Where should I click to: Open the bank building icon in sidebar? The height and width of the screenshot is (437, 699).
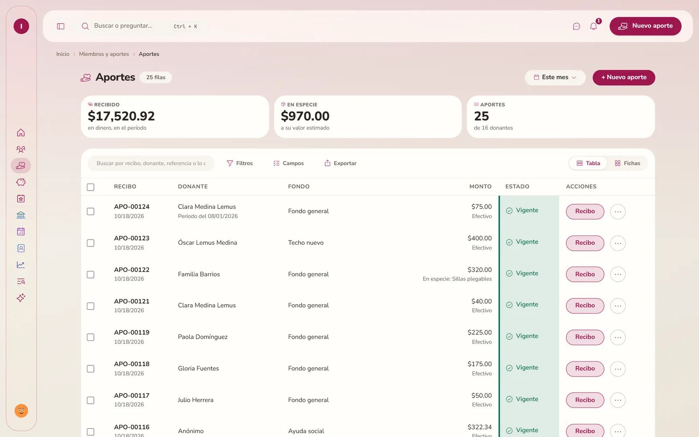(x=21, y=215)
